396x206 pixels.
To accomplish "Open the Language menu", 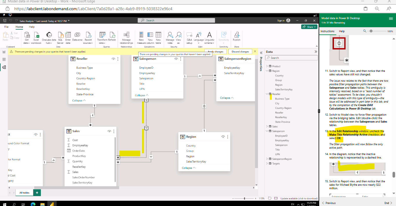I will pyautogui.click(x=199, y=38).
